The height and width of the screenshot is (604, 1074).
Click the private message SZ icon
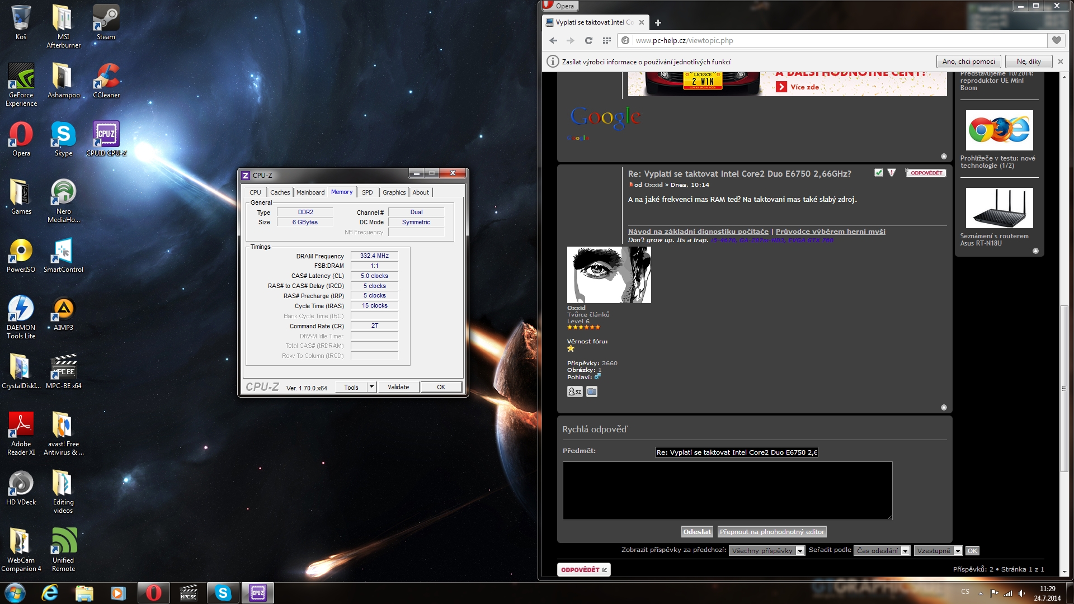[574, 391]
